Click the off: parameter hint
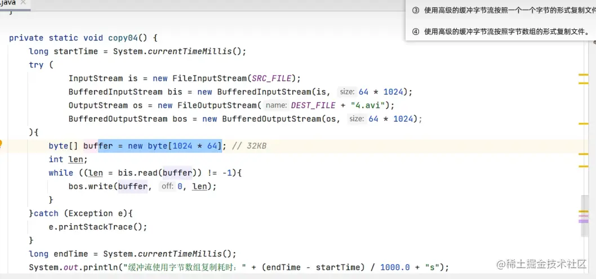This screenshot has width=596, height=279. 167,186
